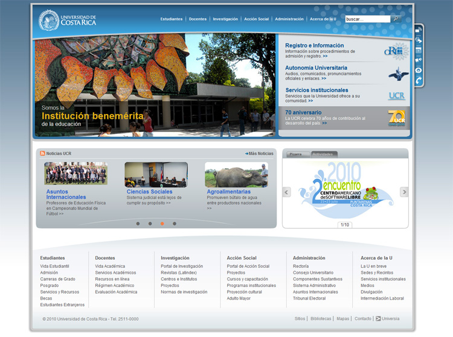Open the Servicios institucionales heading link
This screenshot has width=453, height=337.
(316, 90)
